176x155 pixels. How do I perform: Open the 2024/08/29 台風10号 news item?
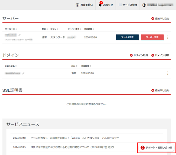pos(72,147)
